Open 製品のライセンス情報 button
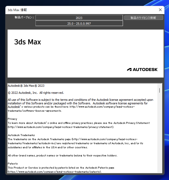 [x=144, y=18]
